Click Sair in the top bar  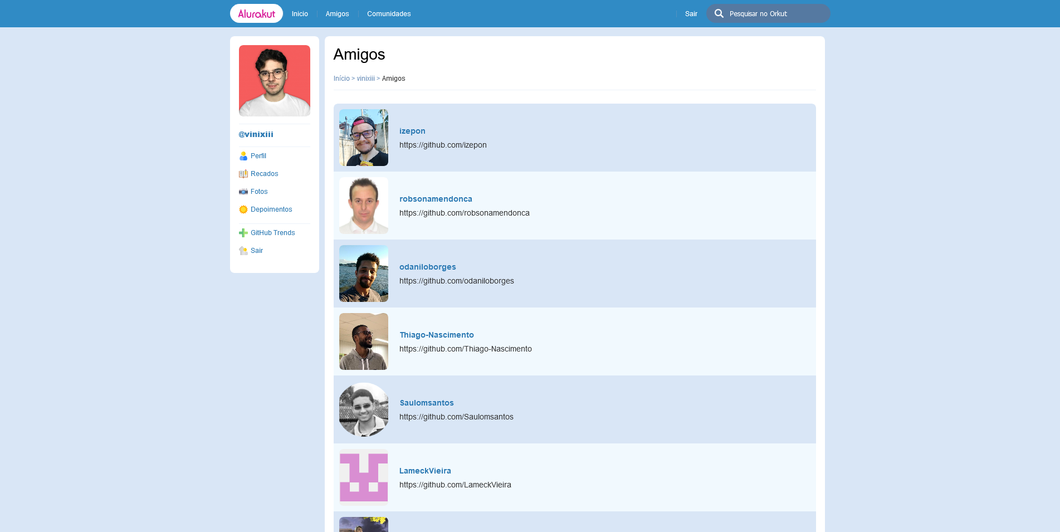coord(691,14)
